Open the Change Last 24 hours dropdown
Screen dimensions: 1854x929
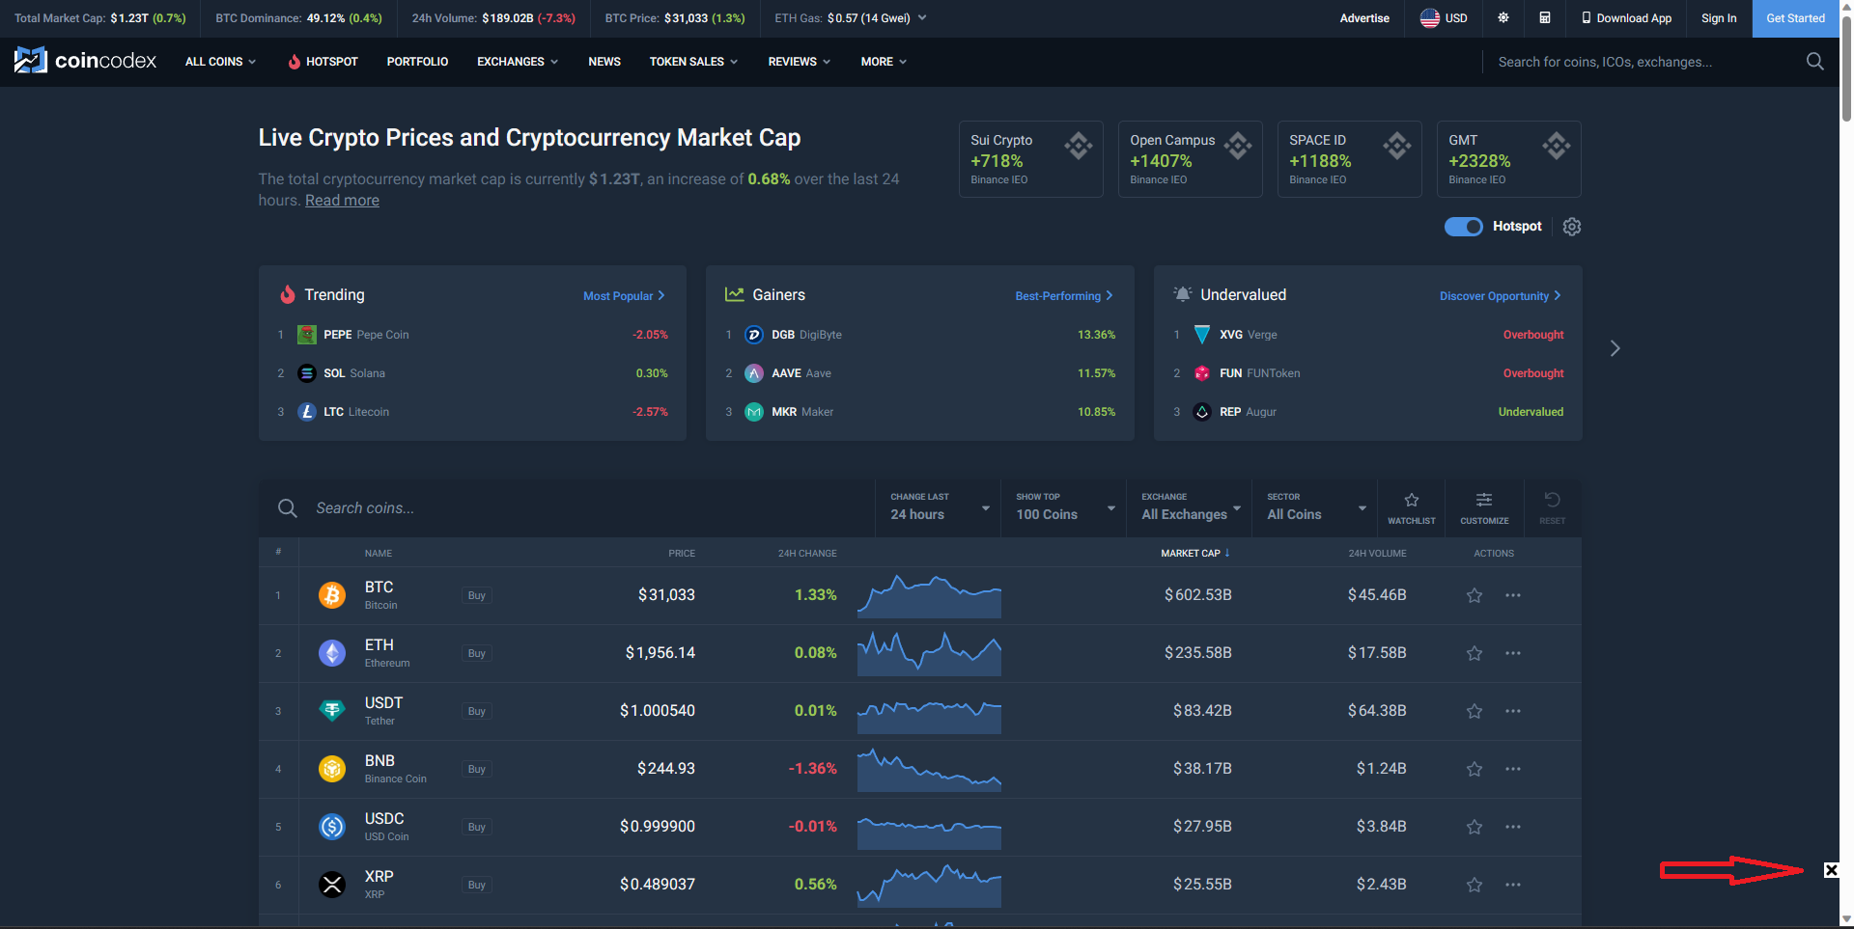tap(937, 508)
